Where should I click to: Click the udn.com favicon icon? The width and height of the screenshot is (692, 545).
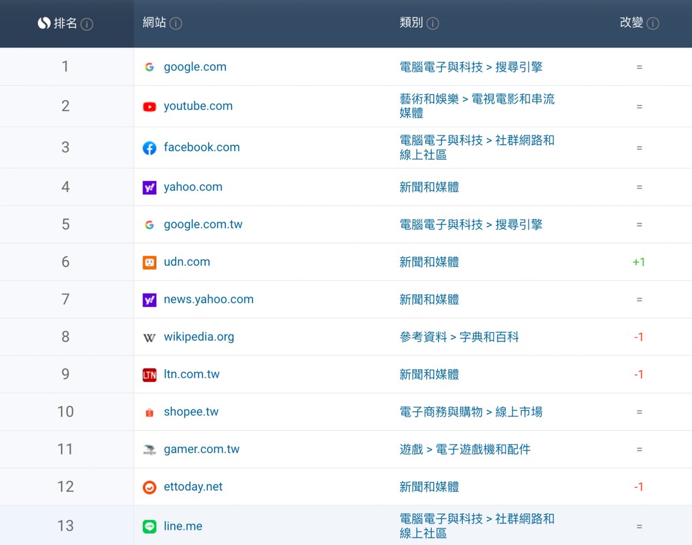pos(149,262)
